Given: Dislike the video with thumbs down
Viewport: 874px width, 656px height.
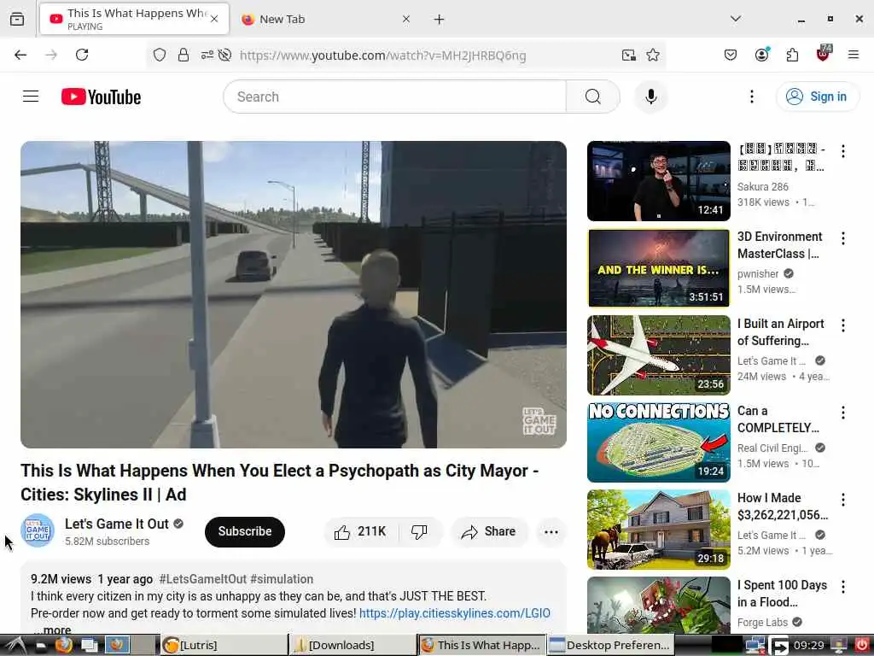Looking at the screenshot, I should [x=420, y=531].
